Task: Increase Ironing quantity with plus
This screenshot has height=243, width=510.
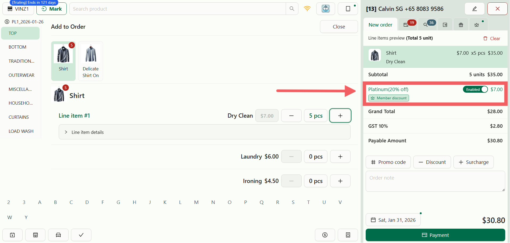Action: (x=340, y=181)
